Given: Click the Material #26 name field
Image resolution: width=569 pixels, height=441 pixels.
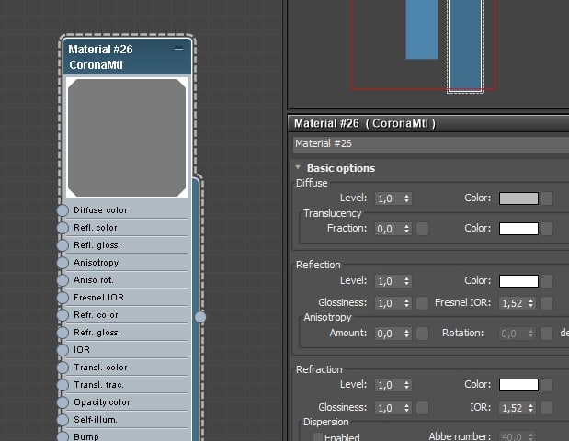Looking at the screenshot, I should 431,144.
